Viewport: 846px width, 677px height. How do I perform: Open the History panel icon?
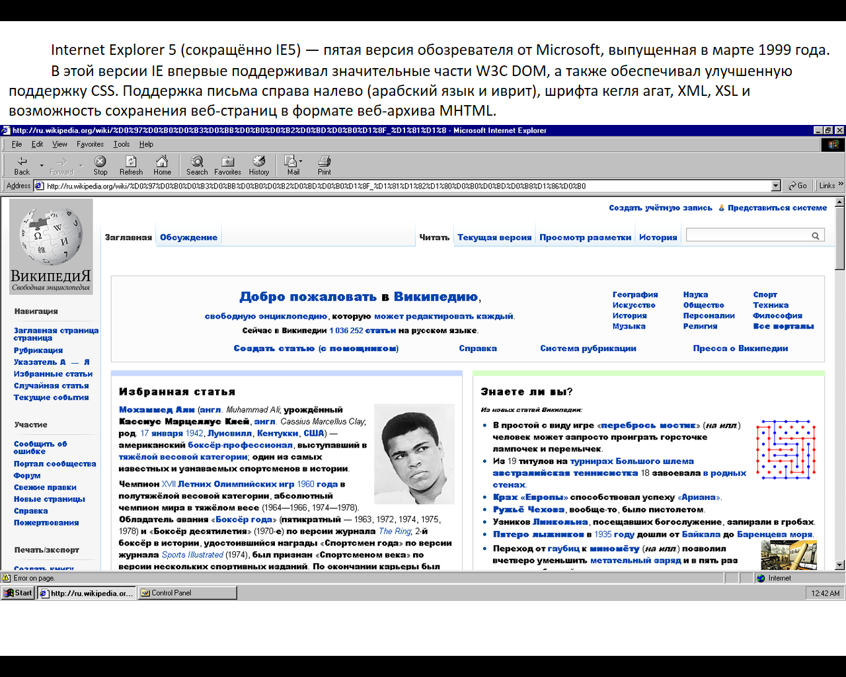[258, 161]
